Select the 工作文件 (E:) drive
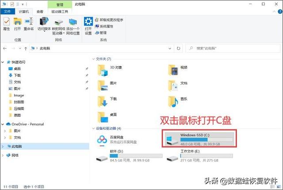The width and height of the screenshot is (283, 190). click(199, 156)
